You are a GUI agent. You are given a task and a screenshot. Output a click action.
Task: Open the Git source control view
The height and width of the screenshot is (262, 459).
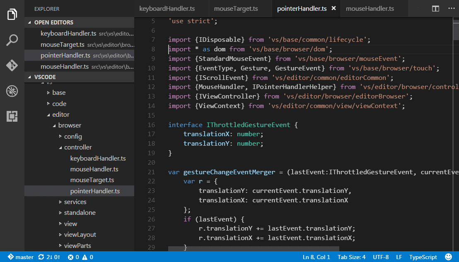click(x=12, y=65)
